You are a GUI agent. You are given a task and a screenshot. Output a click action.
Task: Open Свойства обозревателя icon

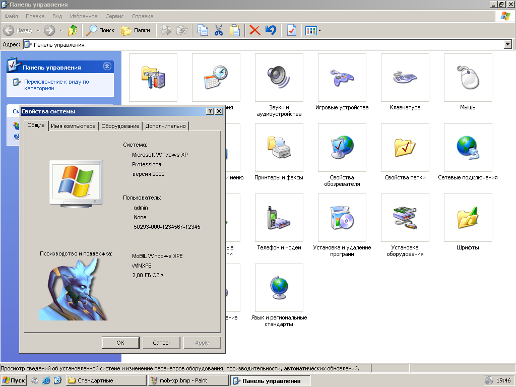[x=342, y=148]
